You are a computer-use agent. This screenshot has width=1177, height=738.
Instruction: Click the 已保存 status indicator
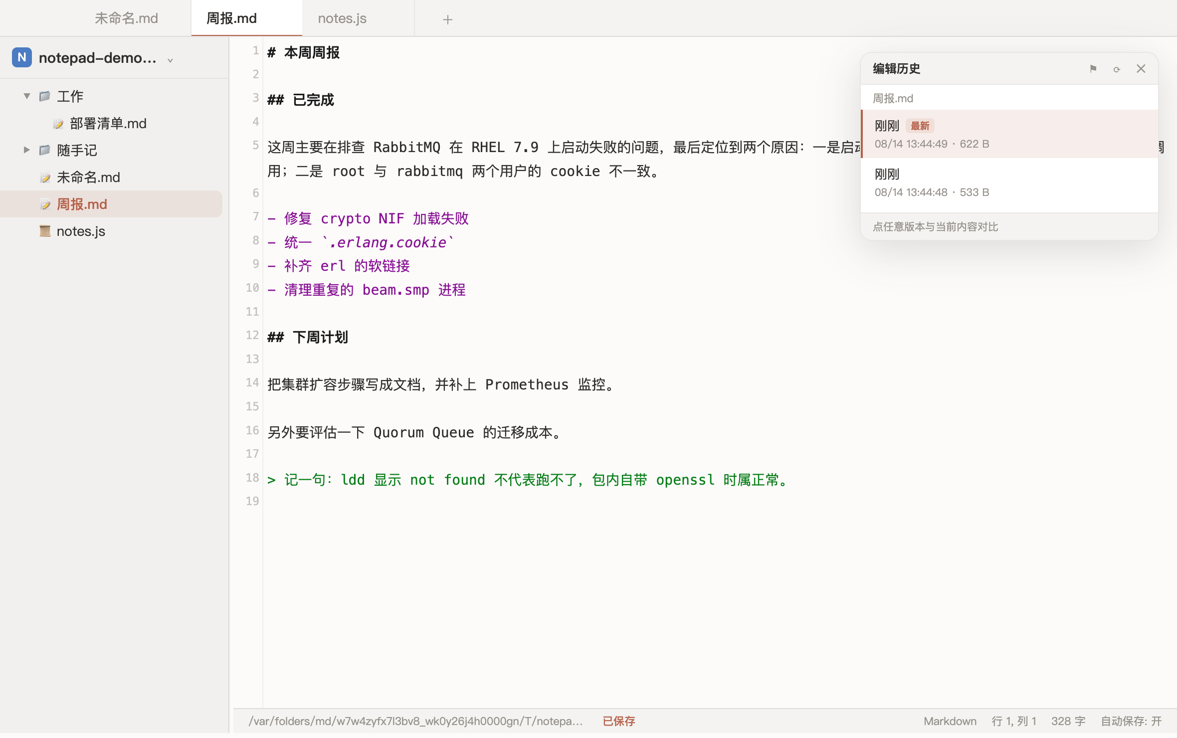point(619,721)
